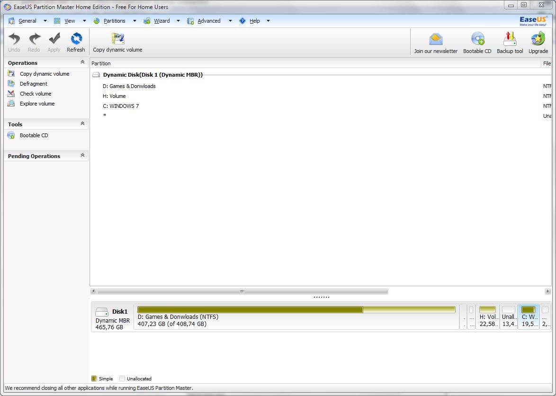Click the horizontal scrollbar right arrow
This screenshot has height=396, width=556.
548,291
